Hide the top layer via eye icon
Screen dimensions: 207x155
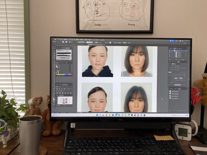(170, 51)
